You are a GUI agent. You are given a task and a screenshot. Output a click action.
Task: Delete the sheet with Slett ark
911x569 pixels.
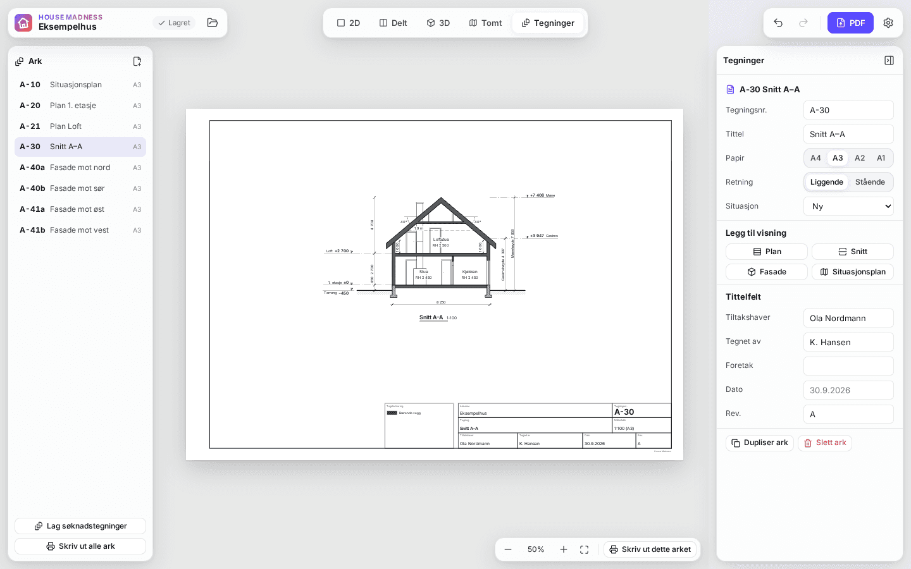coord(825,443)
